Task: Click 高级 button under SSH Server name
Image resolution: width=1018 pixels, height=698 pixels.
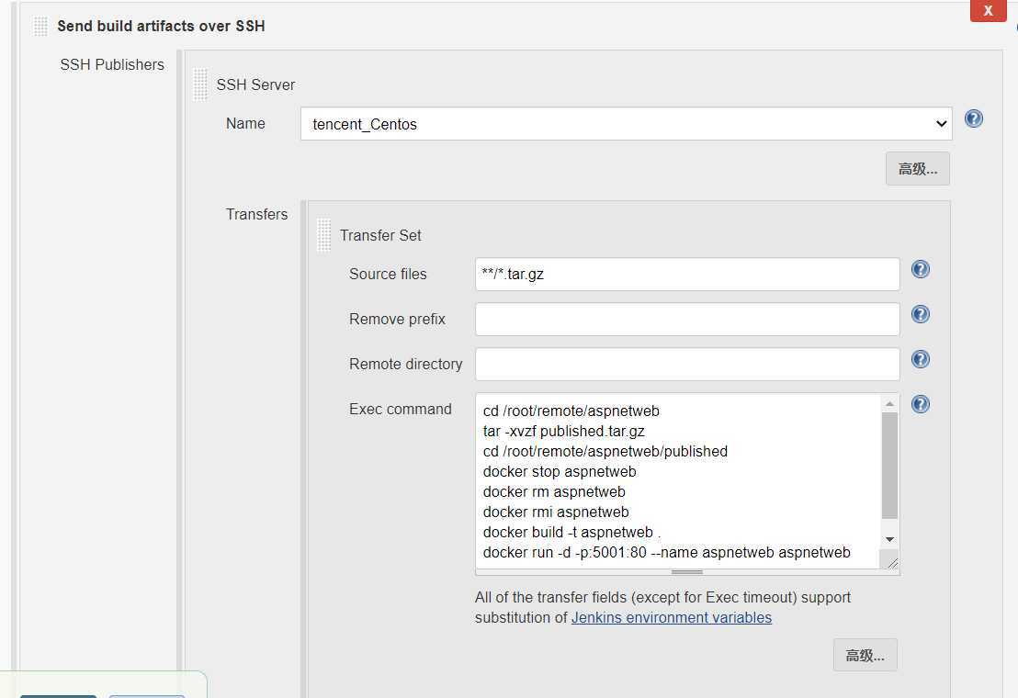Action: point(917,169)
